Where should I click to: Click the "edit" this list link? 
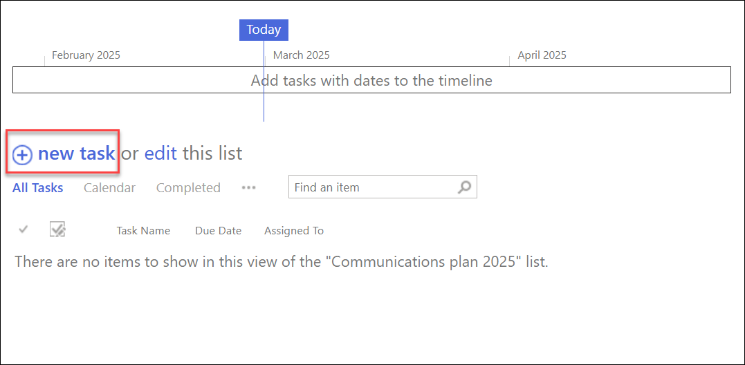point(160,153)
